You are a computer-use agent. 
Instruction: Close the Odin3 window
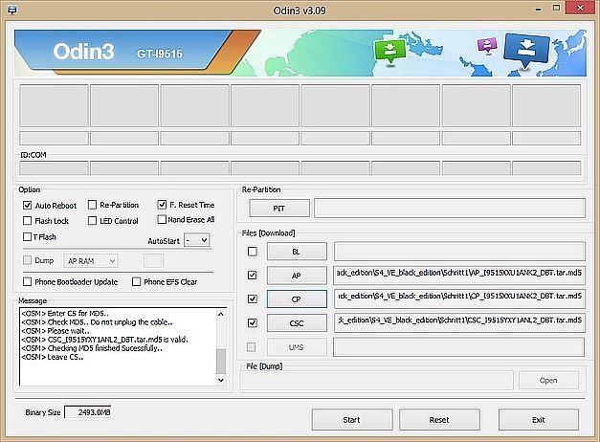[x=581, y=8]
